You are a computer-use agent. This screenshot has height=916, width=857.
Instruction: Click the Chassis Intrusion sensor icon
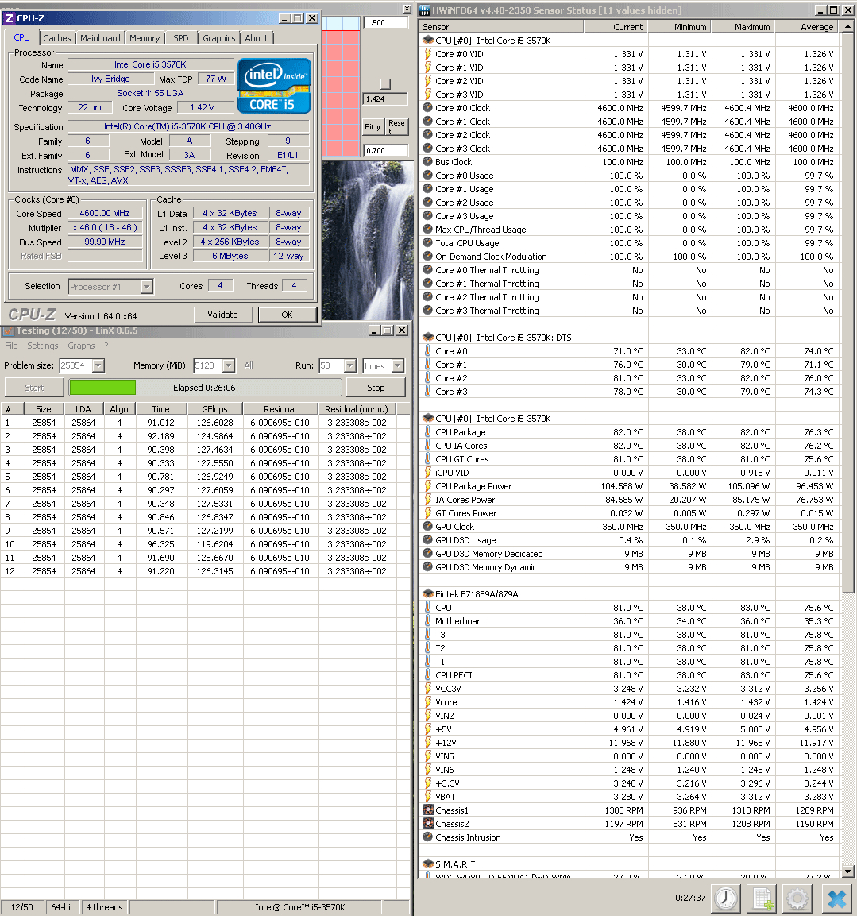[428, 837]
